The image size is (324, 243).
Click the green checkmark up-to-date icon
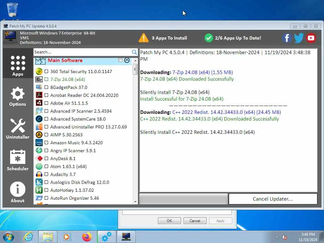pyautogui.click(x=209, y=38)
